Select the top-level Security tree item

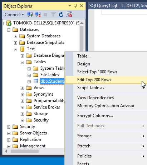[28, 127]
